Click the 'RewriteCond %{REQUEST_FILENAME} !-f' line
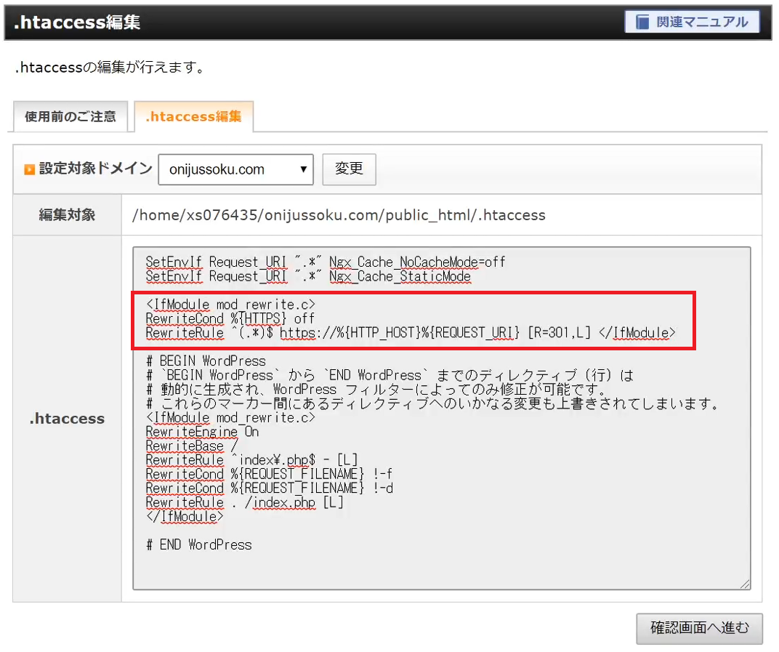The height and width of the screenshot is (652, 779). pos(269,474)
